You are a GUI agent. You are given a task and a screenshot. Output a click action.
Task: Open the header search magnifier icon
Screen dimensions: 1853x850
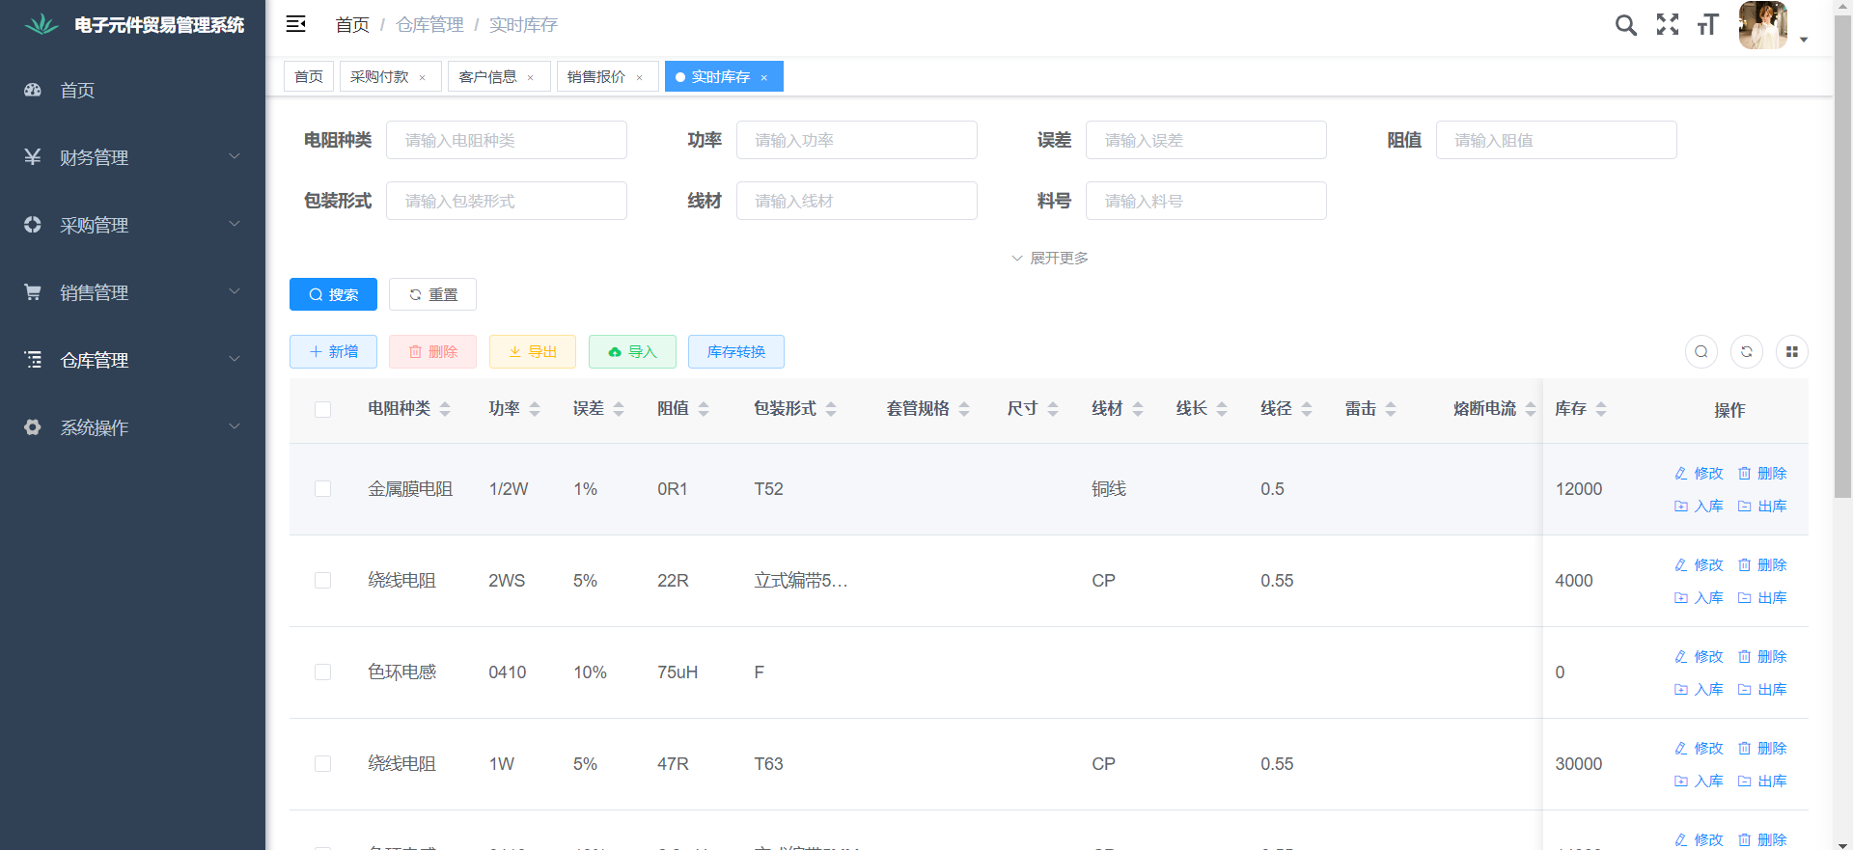[1626, 25]
